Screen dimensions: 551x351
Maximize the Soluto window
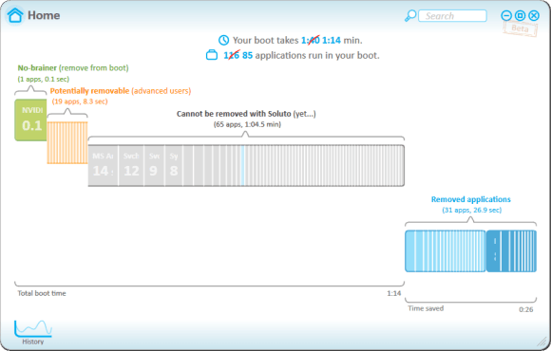pos(520,15)
